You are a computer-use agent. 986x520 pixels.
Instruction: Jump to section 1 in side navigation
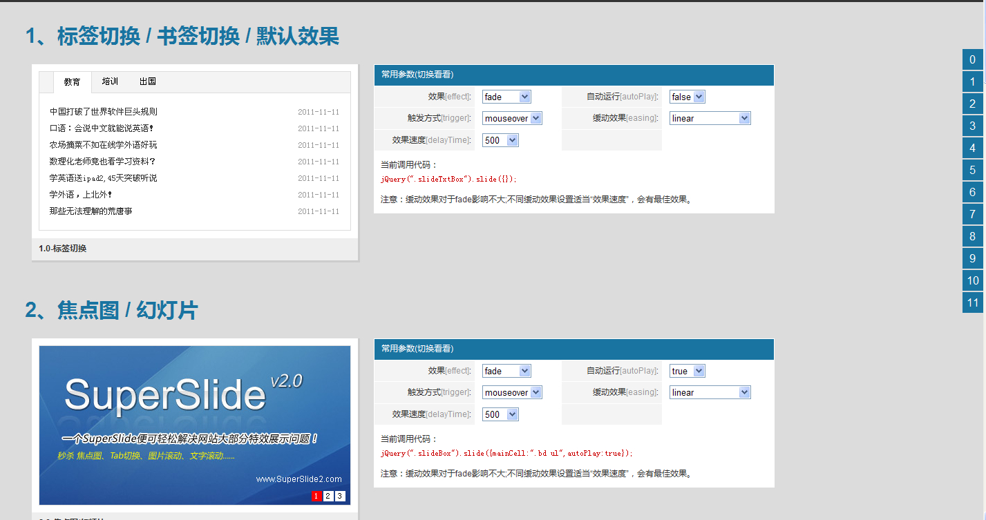click(x=973, y=81)
